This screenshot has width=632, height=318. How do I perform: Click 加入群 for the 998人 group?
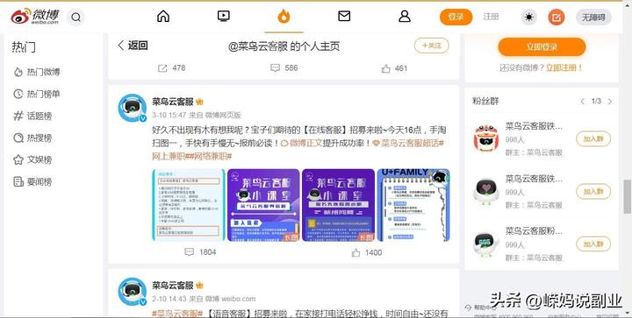click(x=593, y=138)
